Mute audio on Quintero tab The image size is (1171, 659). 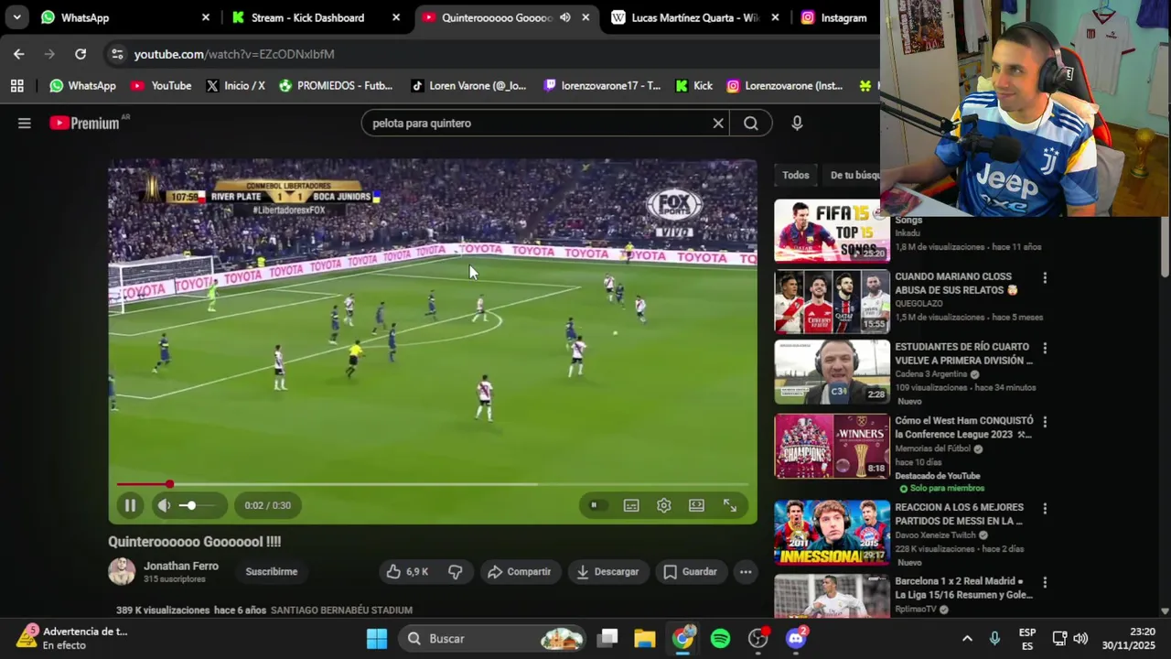[x=565, y=17]
